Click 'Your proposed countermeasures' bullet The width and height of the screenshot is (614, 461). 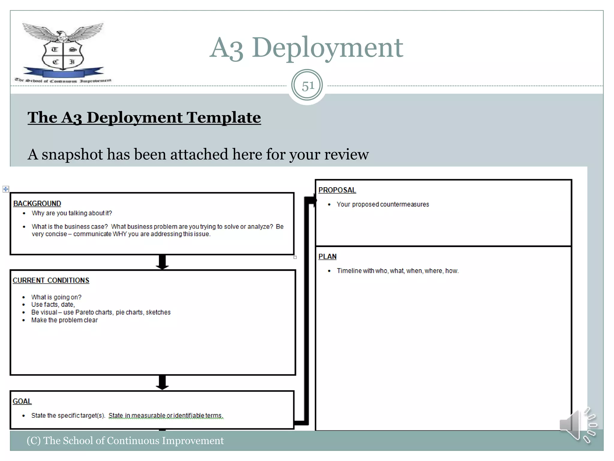[383, 204]
